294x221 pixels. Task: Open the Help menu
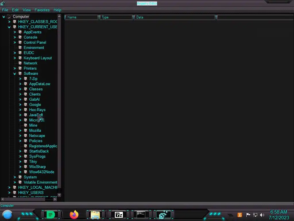click(x=57, y=10)
